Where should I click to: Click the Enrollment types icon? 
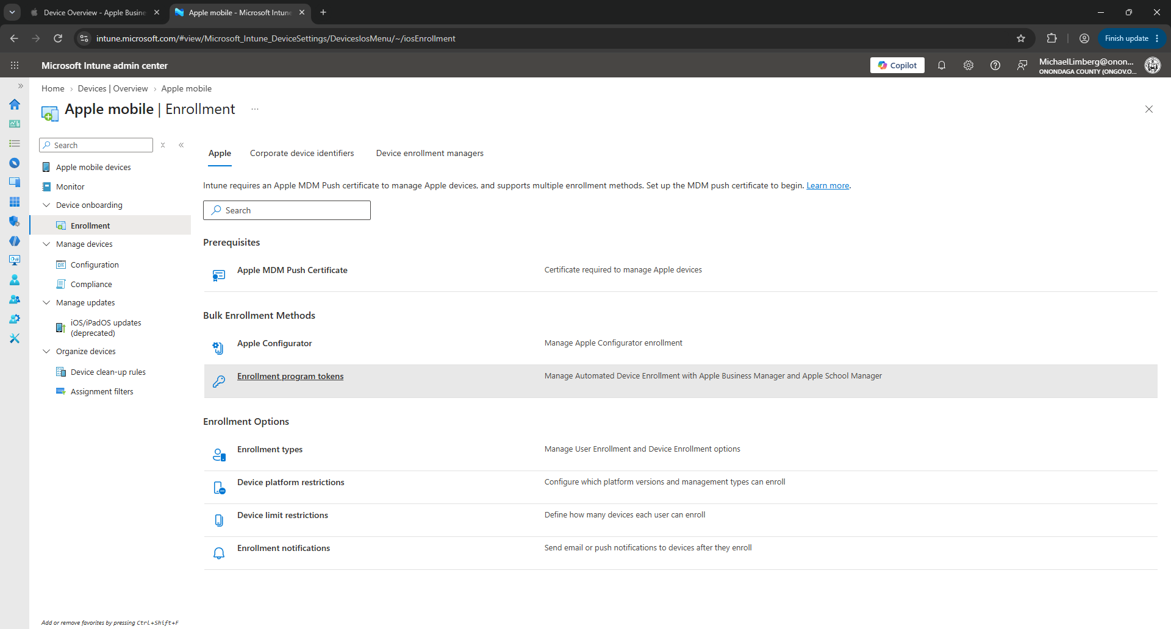(x=219, y=455)
